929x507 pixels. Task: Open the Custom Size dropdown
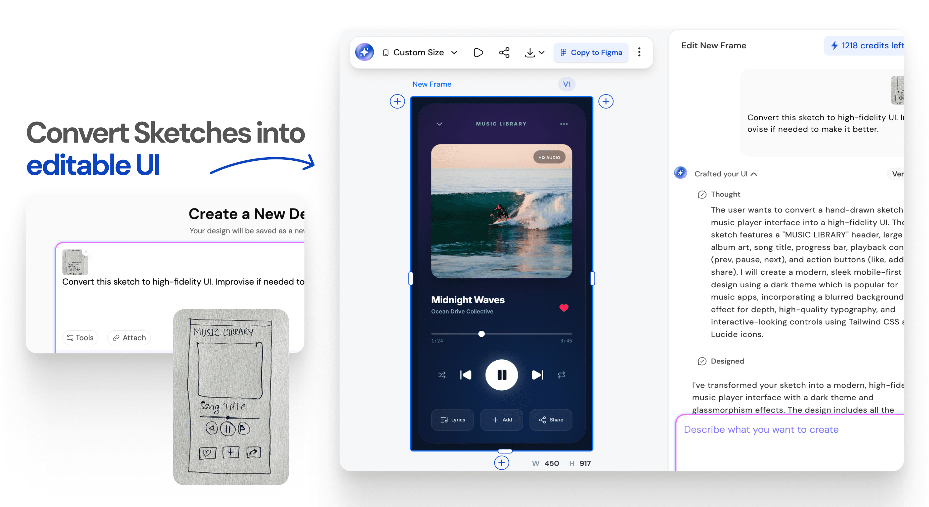click(420, 53)
